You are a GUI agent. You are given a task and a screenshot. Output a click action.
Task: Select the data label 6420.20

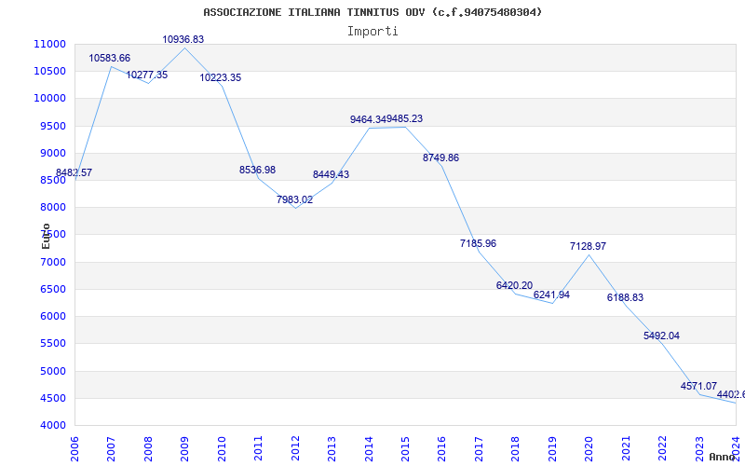515,285
